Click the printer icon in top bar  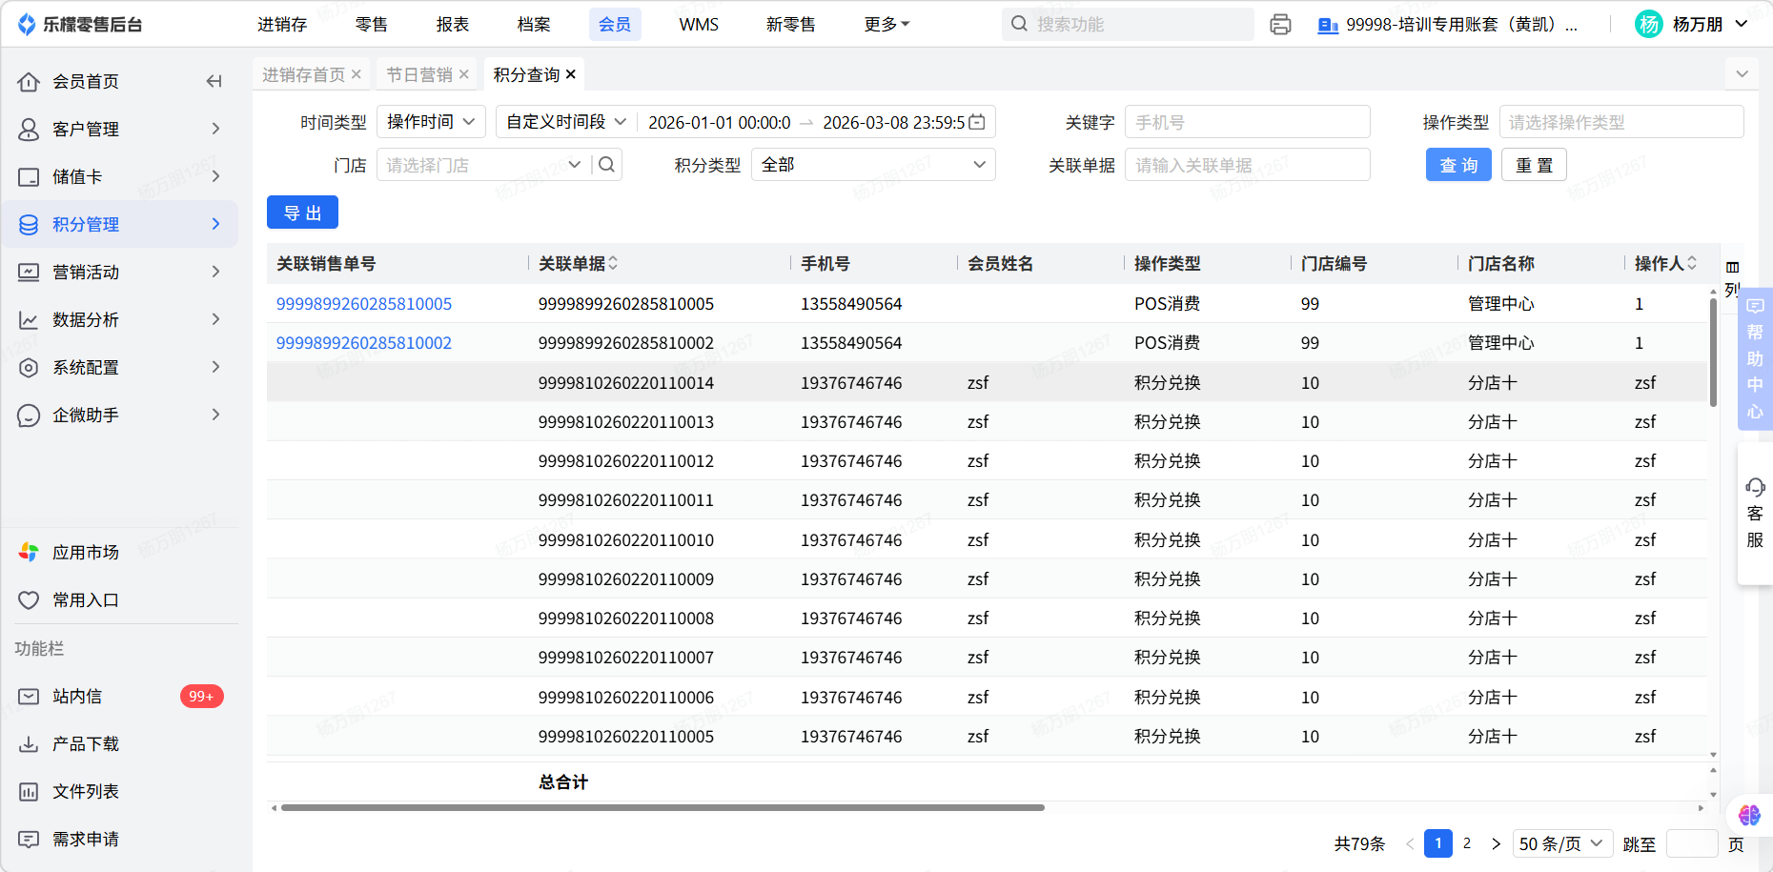click(x=1280, y=25)
